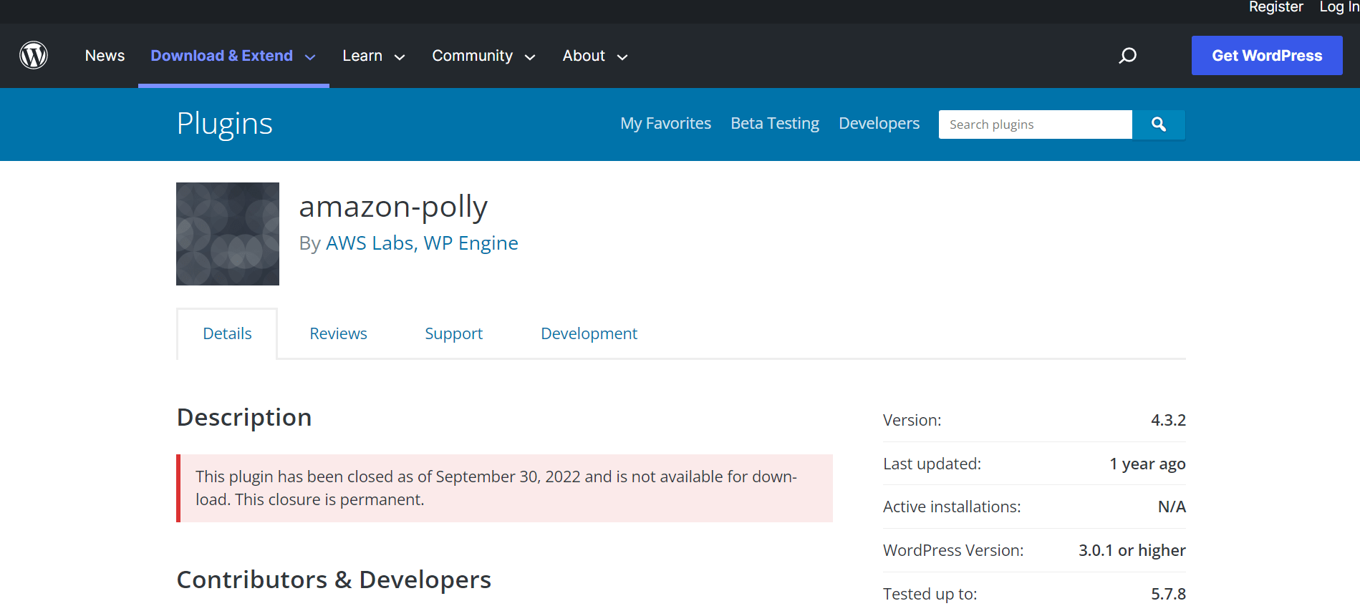The width and height of the screenshot is (1360, 606).
Task: Click the WordPress logo icon
Action: point(34,56)
